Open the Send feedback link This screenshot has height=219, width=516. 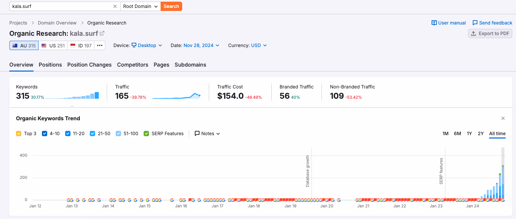pyautogui.click(x=492, y=23)
